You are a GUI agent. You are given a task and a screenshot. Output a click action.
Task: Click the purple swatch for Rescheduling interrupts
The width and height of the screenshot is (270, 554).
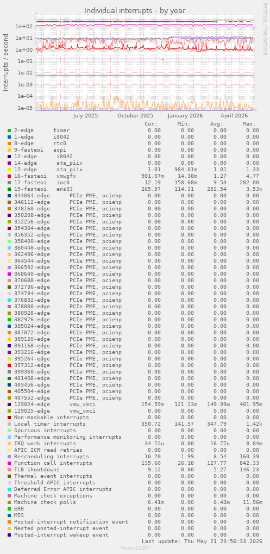pos(9,457)
